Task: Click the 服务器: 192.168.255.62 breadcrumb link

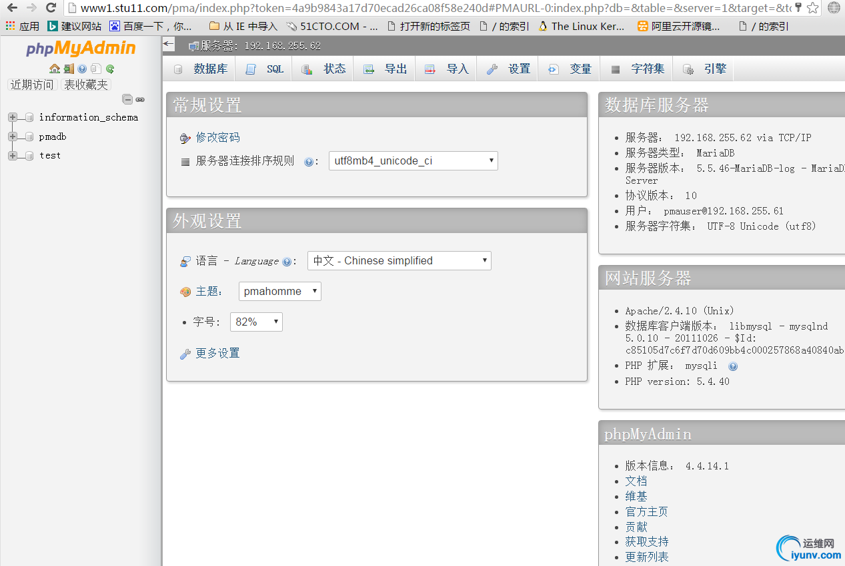Action: pos(261,46)
